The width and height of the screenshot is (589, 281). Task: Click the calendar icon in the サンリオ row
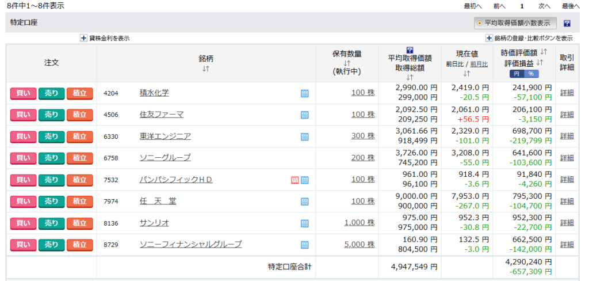pyautogui.click(x=304, y=223)
